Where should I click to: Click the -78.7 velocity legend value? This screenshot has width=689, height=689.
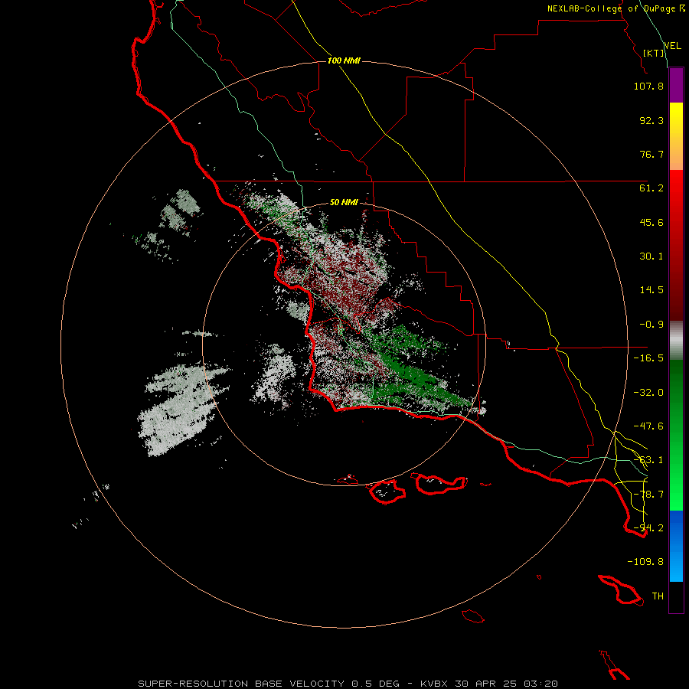point(648,495)
